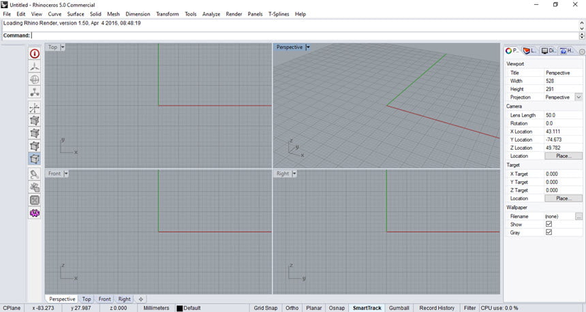Open the Filter pane in status bar
586x312 pixels.
tap(469, 308)
